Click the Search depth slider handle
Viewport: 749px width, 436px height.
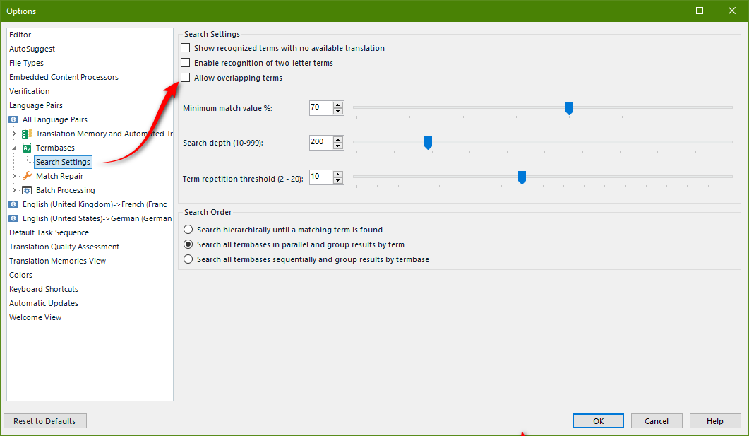point(428,143)
